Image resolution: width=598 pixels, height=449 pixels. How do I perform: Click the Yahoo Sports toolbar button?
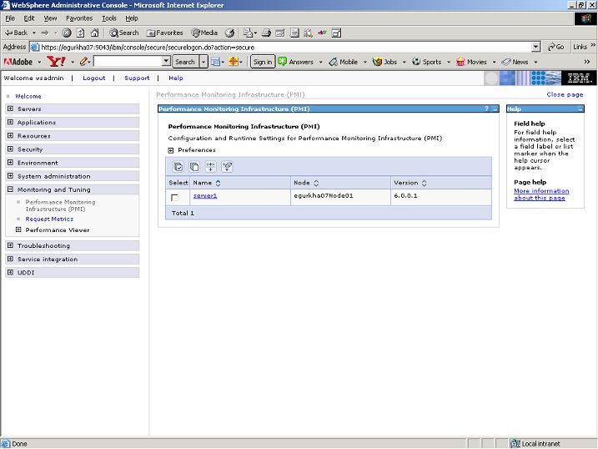click(x=427, y=62)
